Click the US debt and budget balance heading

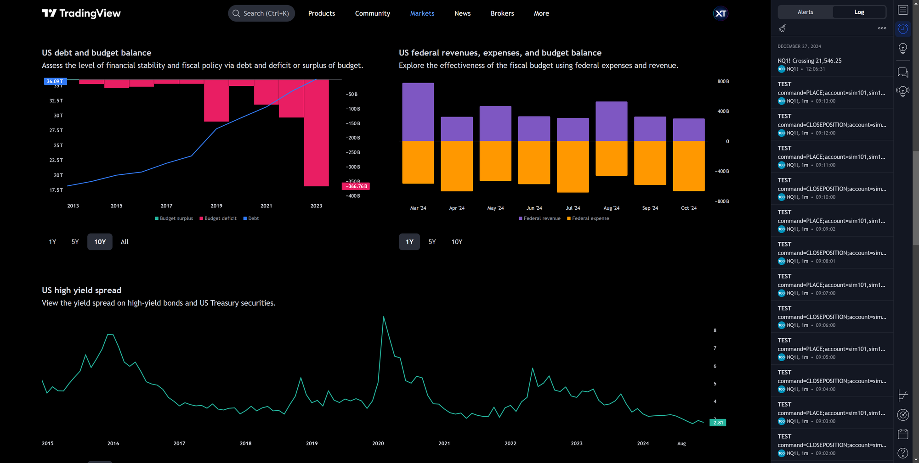coord(96,53)
